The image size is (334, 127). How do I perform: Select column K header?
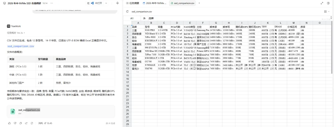pyautogui.click(x=268, y=23)
